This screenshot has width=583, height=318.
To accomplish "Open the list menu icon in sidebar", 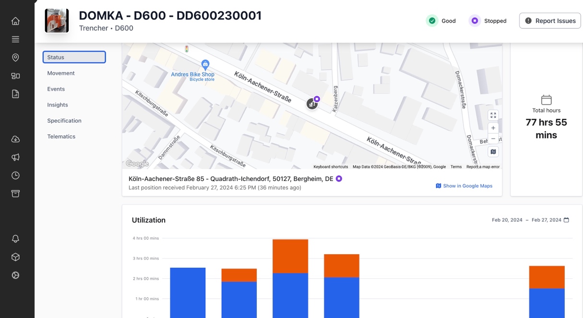I will 15,39.
